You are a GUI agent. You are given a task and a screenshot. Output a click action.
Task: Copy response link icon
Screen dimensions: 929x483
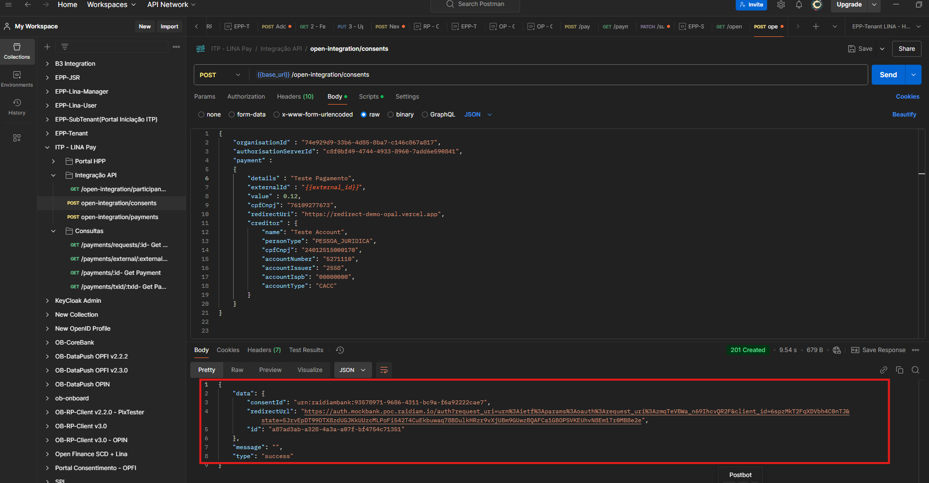(x=884, y=370)
